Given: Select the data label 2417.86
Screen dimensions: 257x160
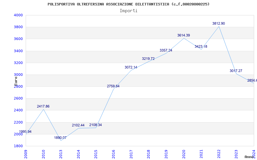Looking at the screenshot, I should 43,106.
